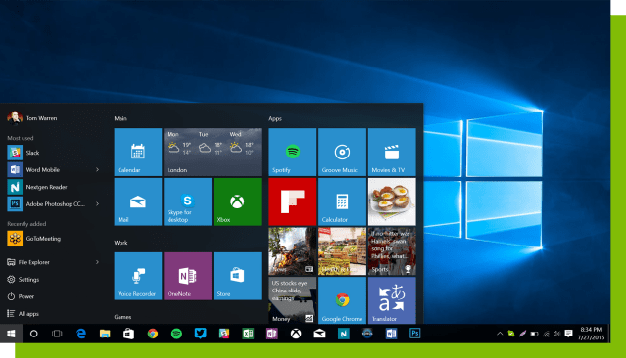Image resolution: width=626 pixels, height=358 pixels.
Task: Open Excel from the taskbar
Action: pyautogui.click(x=248, y=334)
